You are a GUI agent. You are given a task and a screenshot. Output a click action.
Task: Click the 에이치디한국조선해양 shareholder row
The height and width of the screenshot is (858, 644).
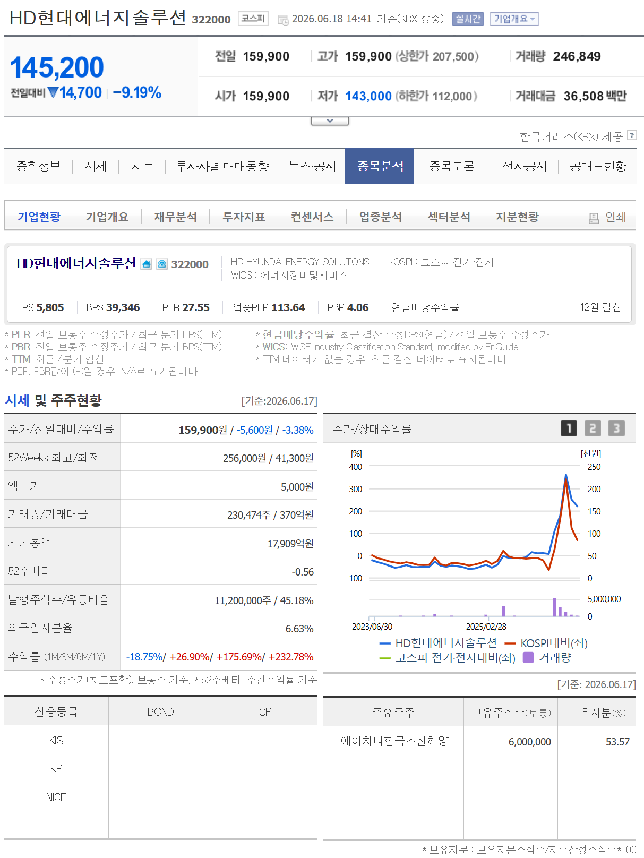click(479, 741)
